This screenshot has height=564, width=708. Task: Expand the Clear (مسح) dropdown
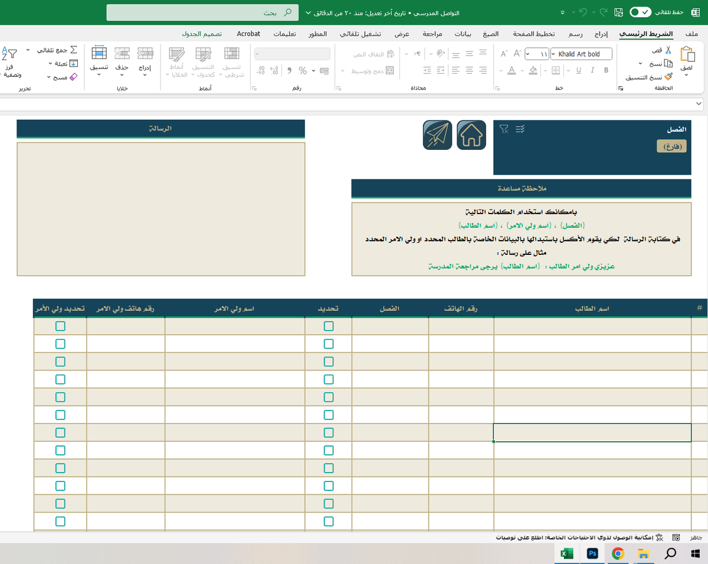click(x=49, y=77)
